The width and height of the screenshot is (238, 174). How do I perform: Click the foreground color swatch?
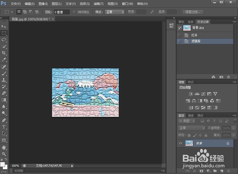click(x=3, y=164)
